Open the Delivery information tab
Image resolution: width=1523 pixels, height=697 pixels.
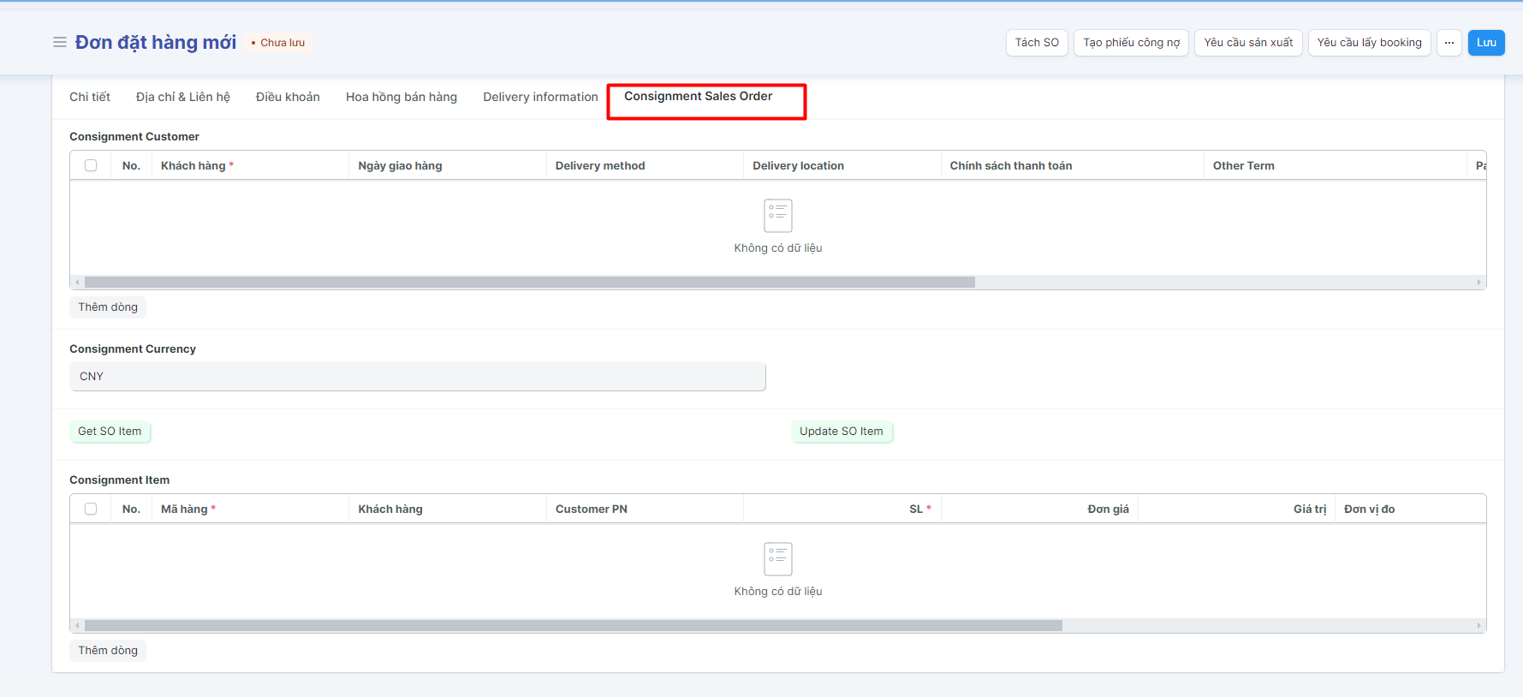(x=540, y=97)
